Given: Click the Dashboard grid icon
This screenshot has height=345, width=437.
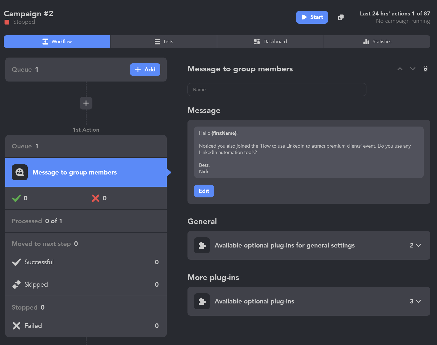Looking at the screenshot, I should [257, 41].
